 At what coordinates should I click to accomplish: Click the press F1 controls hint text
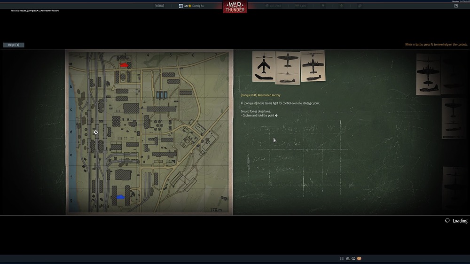point(436,44)
